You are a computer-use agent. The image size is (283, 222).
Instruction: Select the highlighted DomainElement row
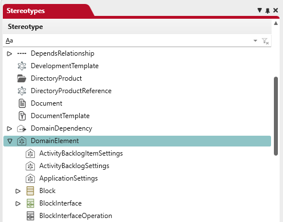[137, 141]
